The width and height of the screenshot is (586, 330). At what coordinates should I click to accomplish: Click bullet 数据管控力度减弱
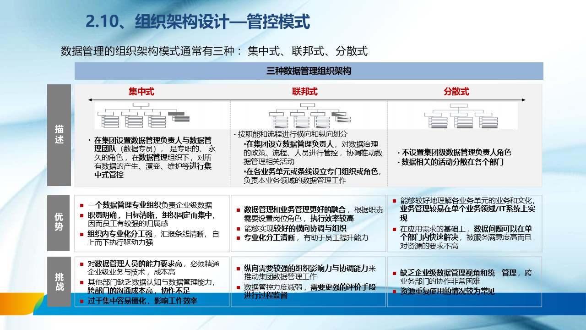269,287
